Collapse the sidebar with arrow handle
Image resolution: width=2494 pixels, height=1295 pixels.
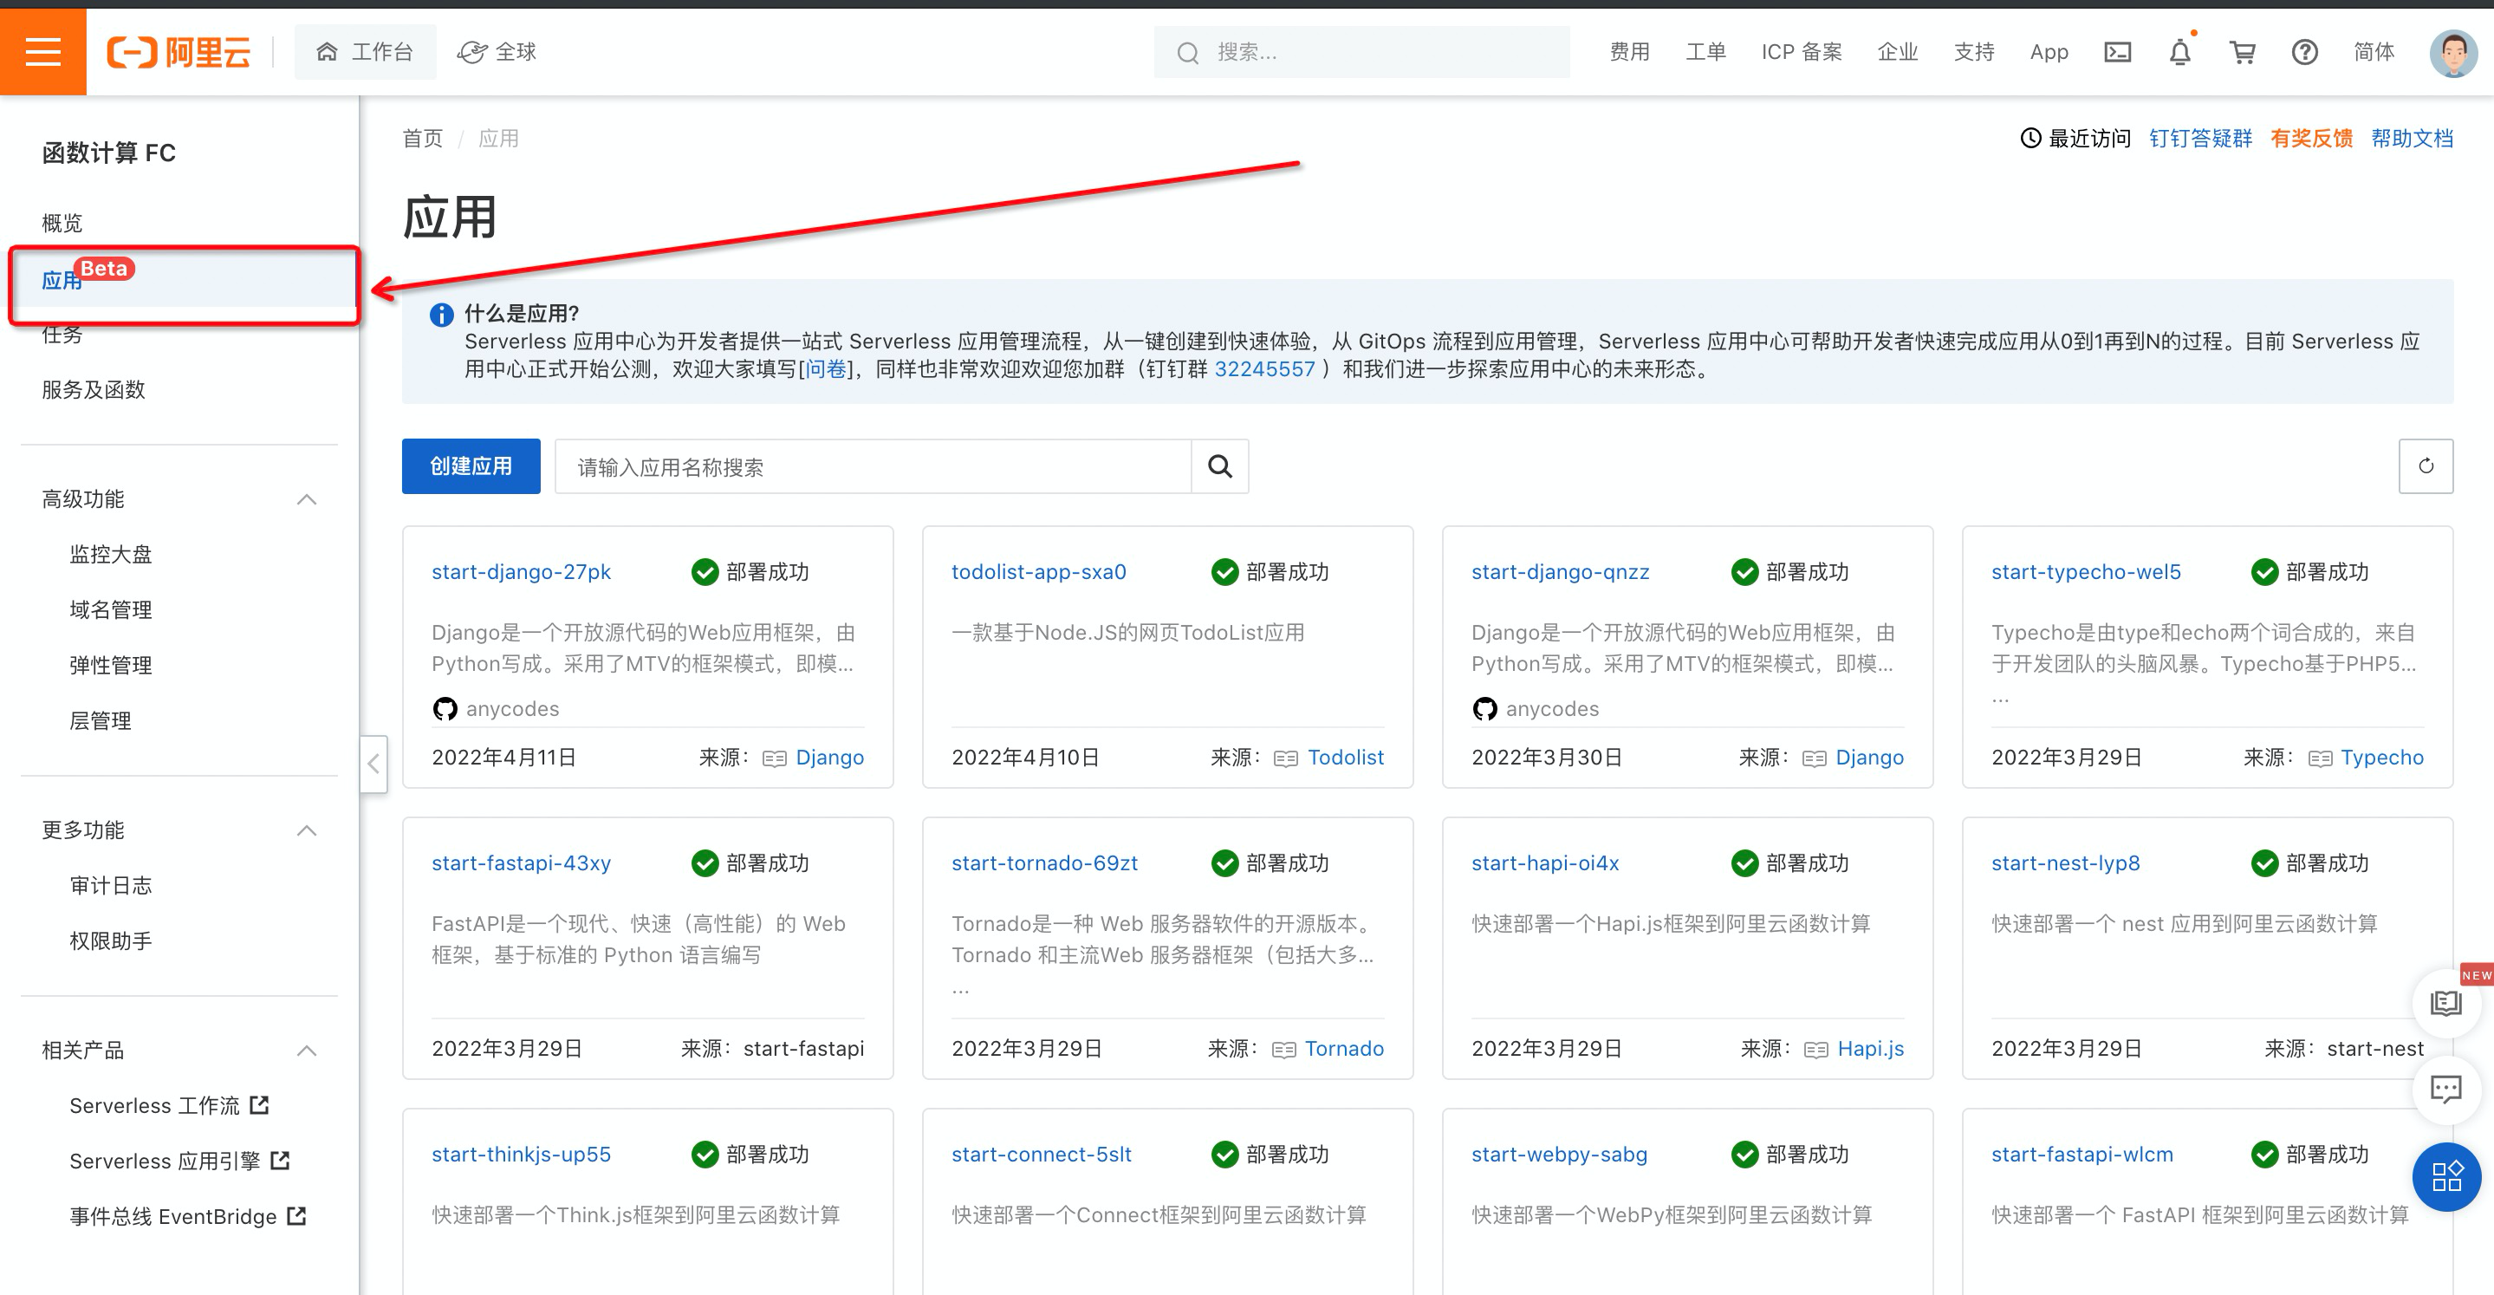coord(373,764)
